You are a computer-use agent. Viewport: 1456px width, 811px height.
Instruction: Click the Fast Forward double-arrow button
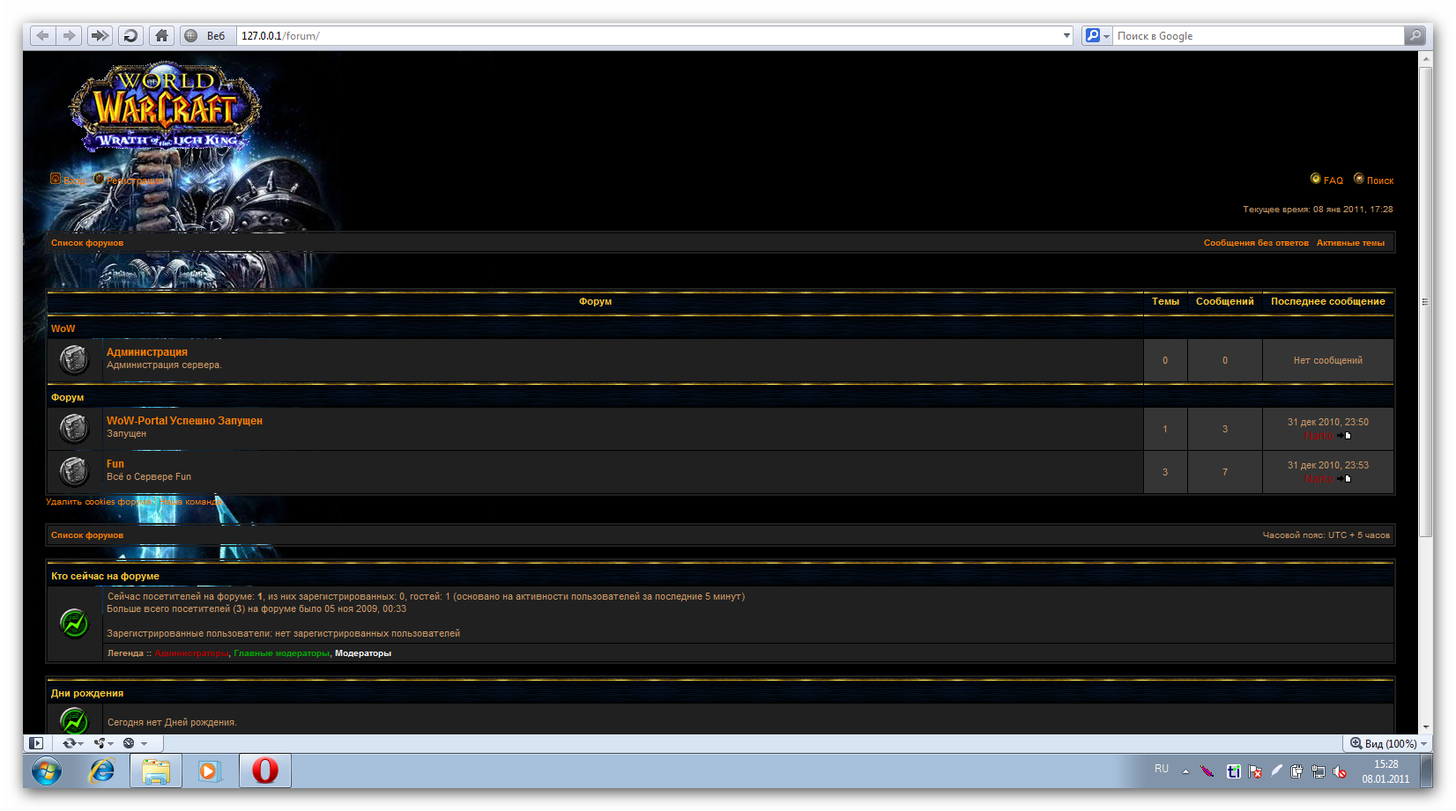tap(100, 36)
